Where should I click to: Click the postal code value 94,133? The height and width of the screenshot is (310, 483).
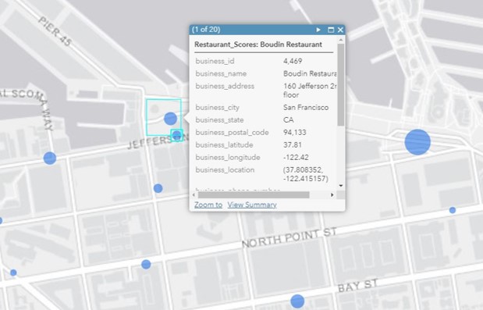pos(295,133)
